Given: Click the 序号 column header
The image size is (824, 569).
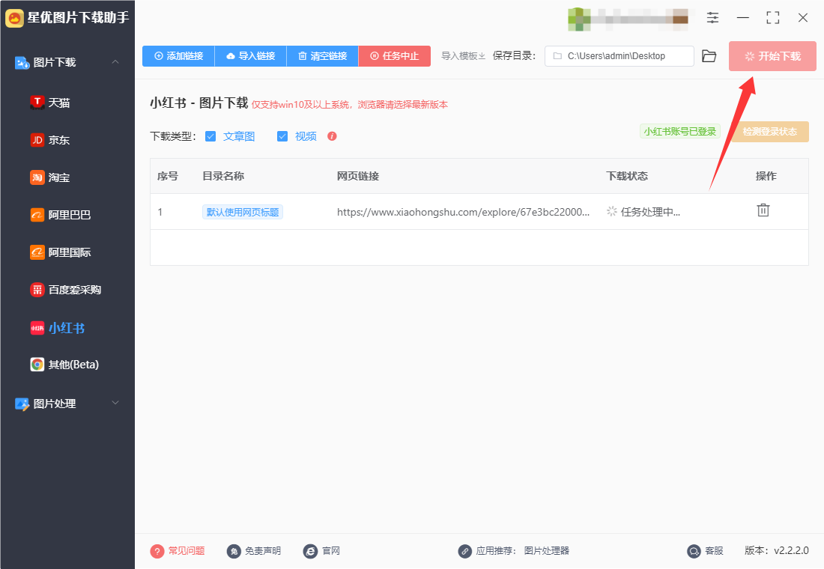Looking at the screenshot, I should click(168, 176).
